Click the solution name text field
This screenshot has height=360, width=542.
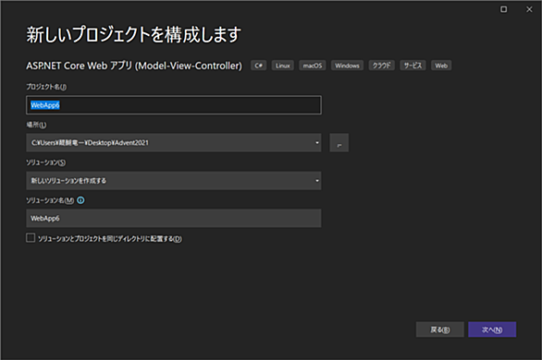174,218
